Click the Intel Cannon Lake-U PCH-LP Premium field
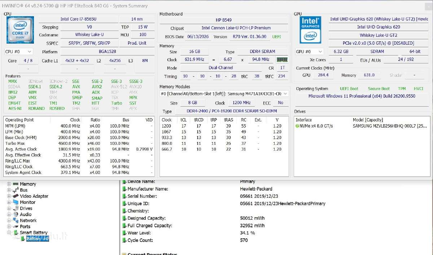 (236, 28)
